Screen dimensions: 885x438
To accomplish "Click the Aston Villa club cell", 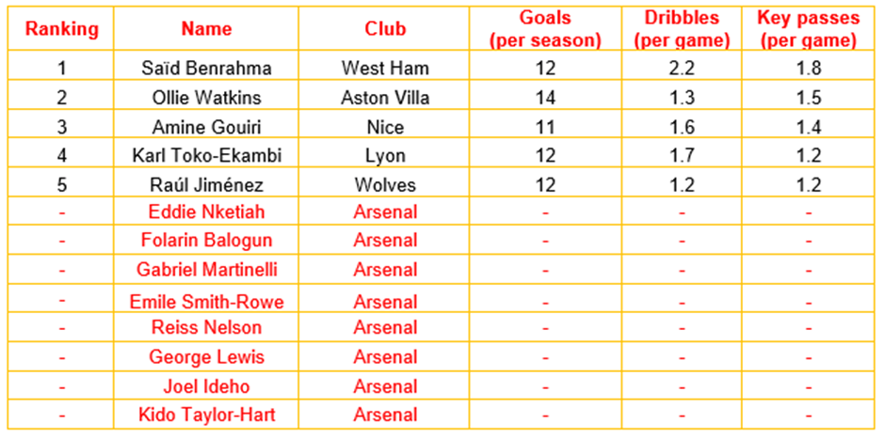I will tap(385, 98).
